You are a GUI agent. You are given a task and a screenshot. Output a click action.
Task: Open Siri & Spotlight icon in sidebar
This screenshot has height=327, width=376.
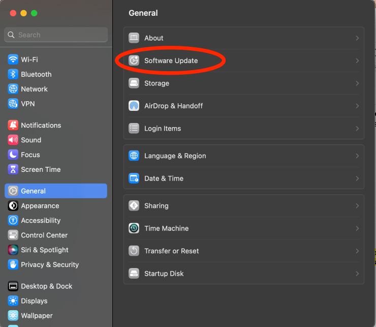[x=13, y=250]
